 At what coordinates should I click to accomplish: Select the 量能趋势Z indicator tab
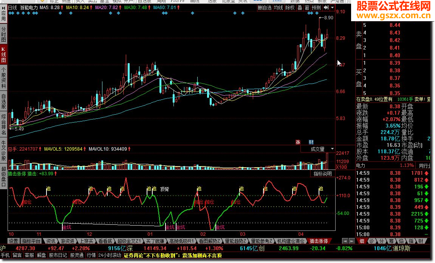[235, 241]
